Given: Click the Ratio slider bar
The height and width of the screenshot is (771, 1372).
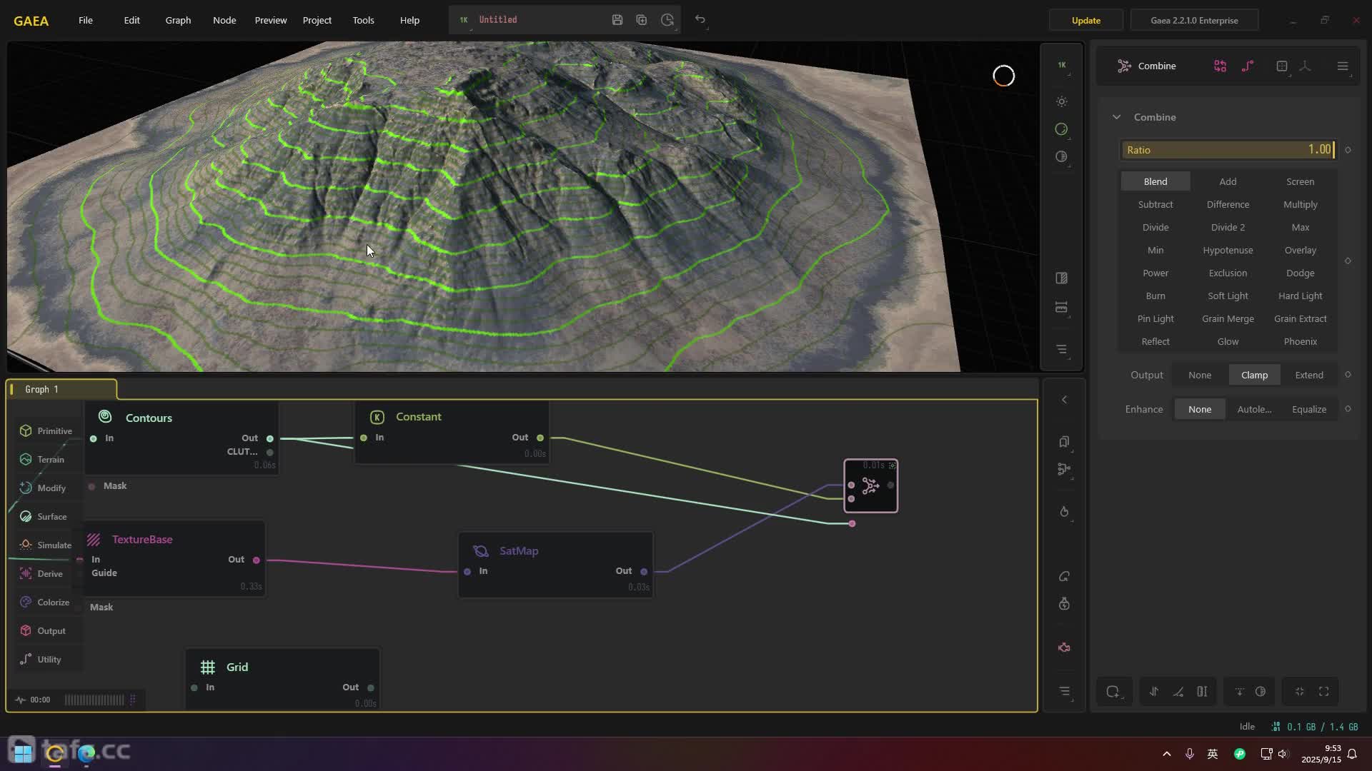Looking at the screenshot, I should coord(1227,150).
